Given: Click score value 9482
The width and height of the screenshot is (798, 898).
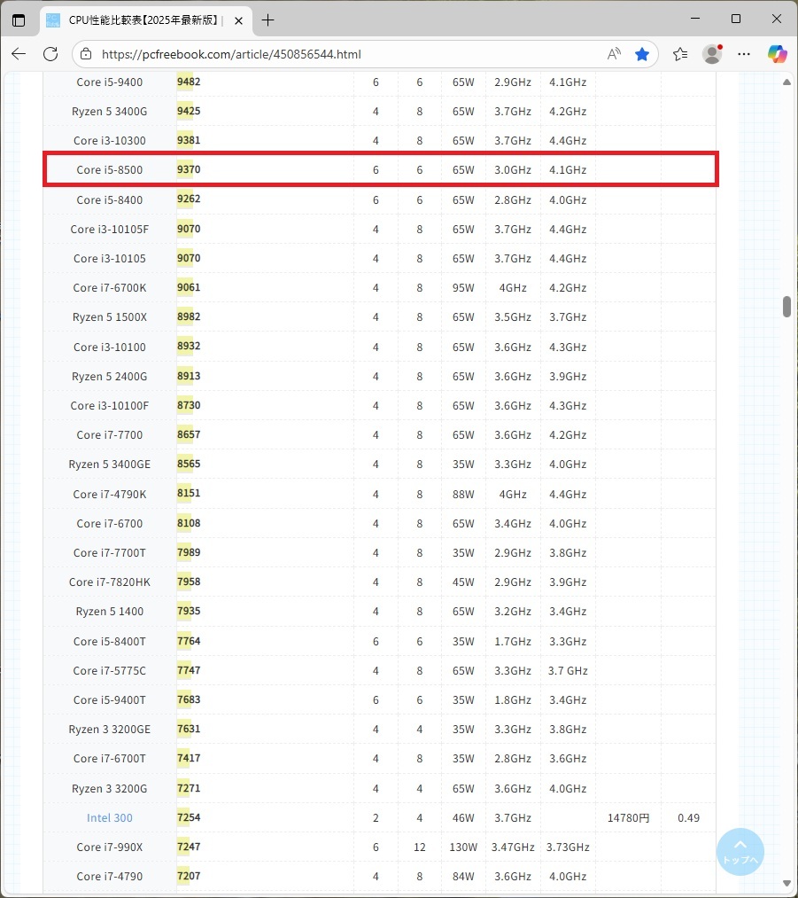Looking at the screenshot, I should coord(189,82).
